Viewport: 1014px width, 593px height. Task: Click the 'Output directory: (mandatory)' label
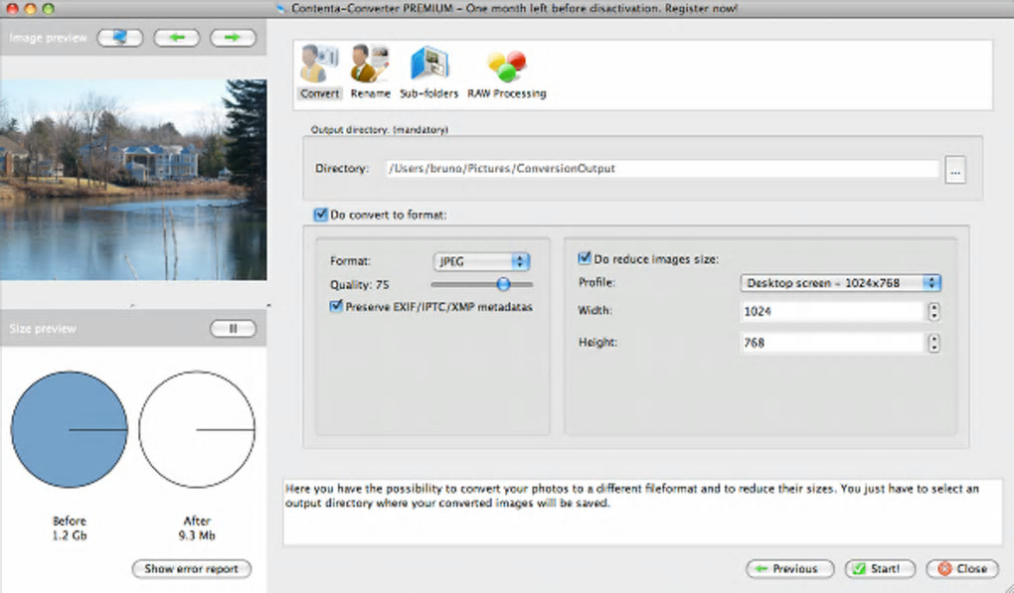pos(379,129)
